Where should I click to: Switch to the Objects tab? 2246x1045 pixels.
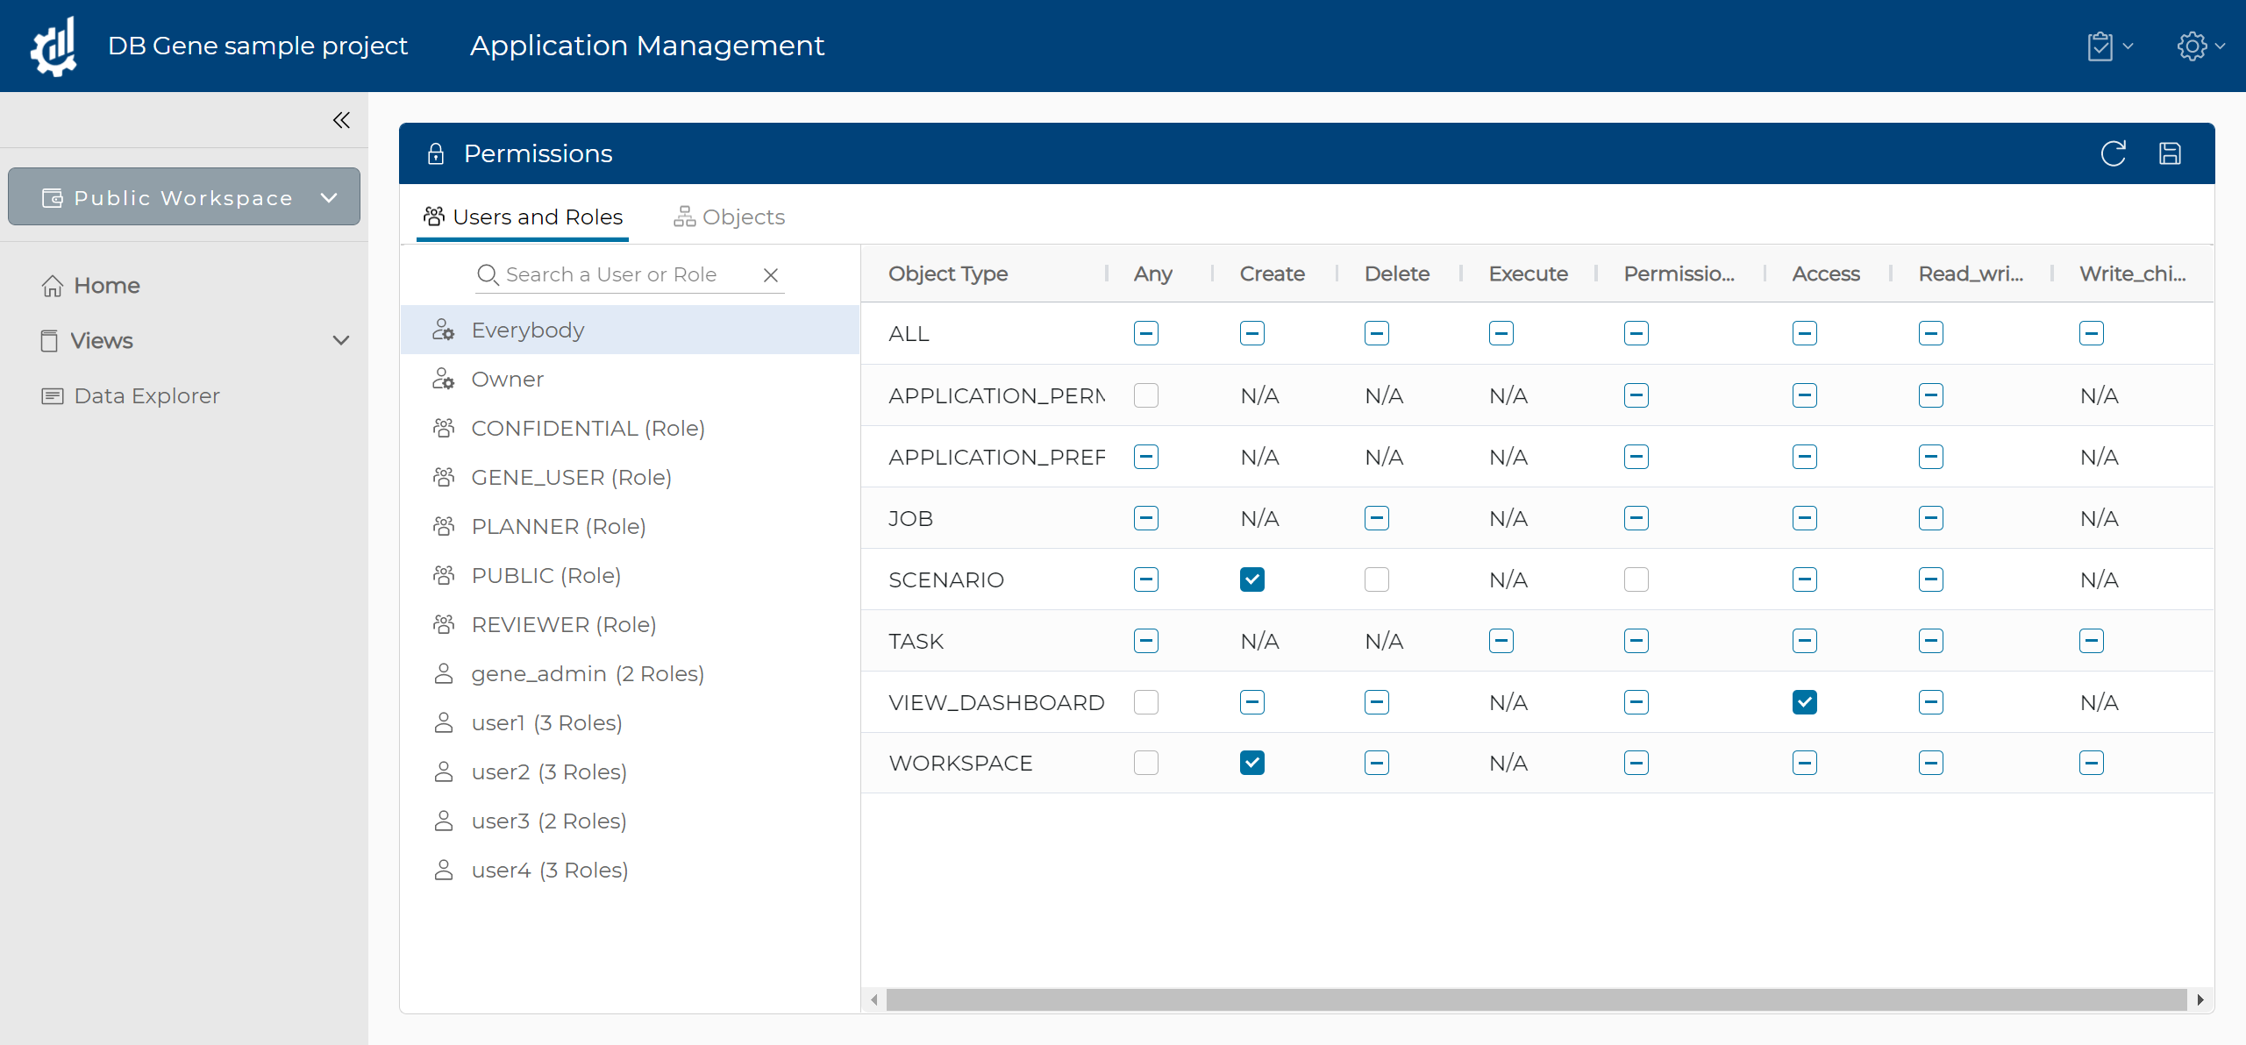(729, 217)
